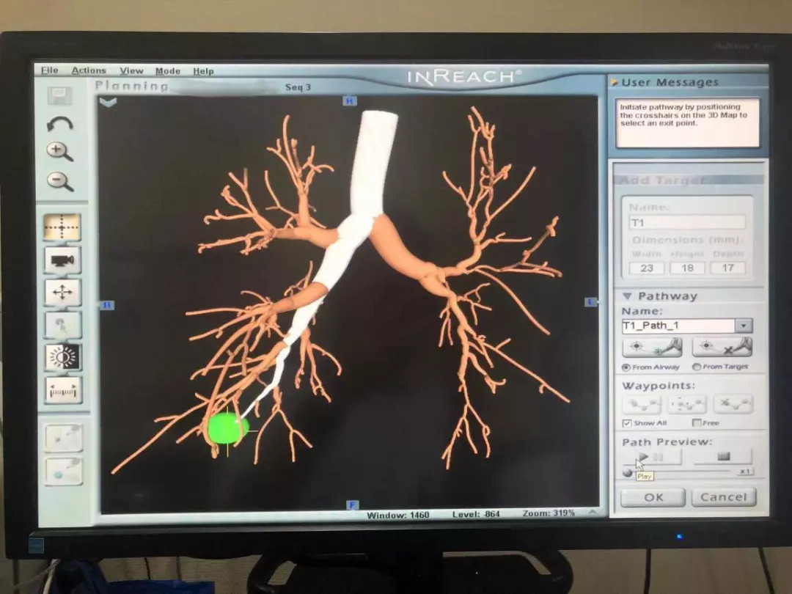The height and width of the screenshot is (594, 792).
Task: Open the T1_Path_1 pathway name dropdown
Action: 744,326
